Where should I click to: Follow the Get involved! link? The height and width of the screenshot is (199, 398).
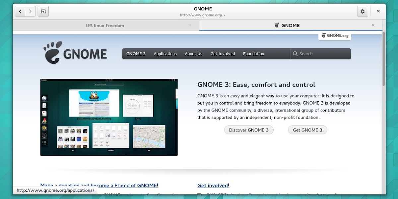pyautogui.click(x=213, y=185)
